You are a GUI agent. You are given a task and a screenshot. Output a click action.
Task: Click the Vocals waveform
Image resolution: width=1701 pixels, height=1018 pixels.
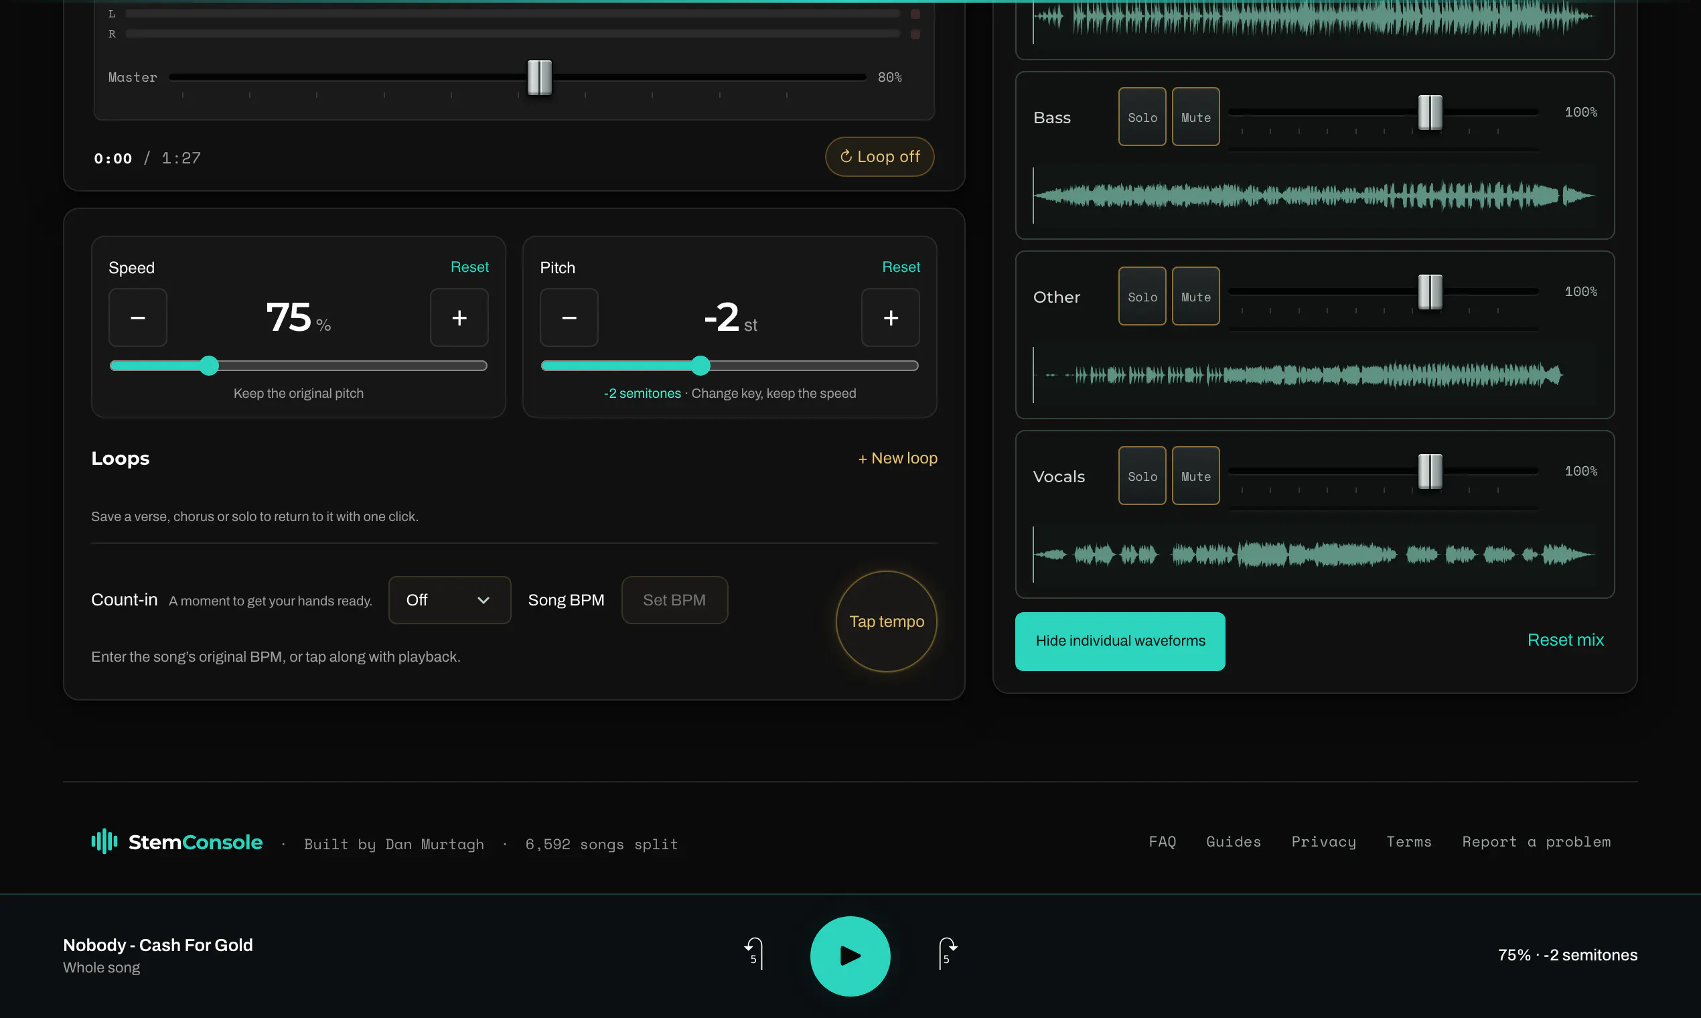1314,555
